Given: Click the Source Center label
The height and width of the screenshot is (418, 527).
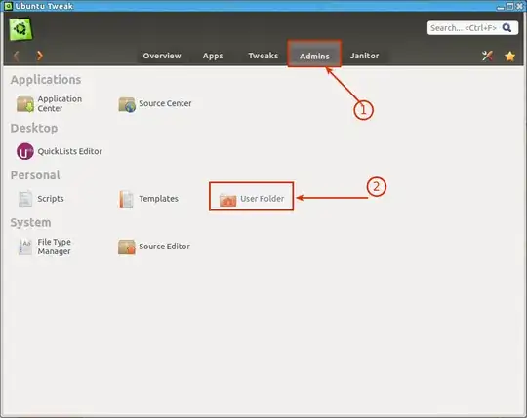Looking at the screenshot, I should coord(165,103).
